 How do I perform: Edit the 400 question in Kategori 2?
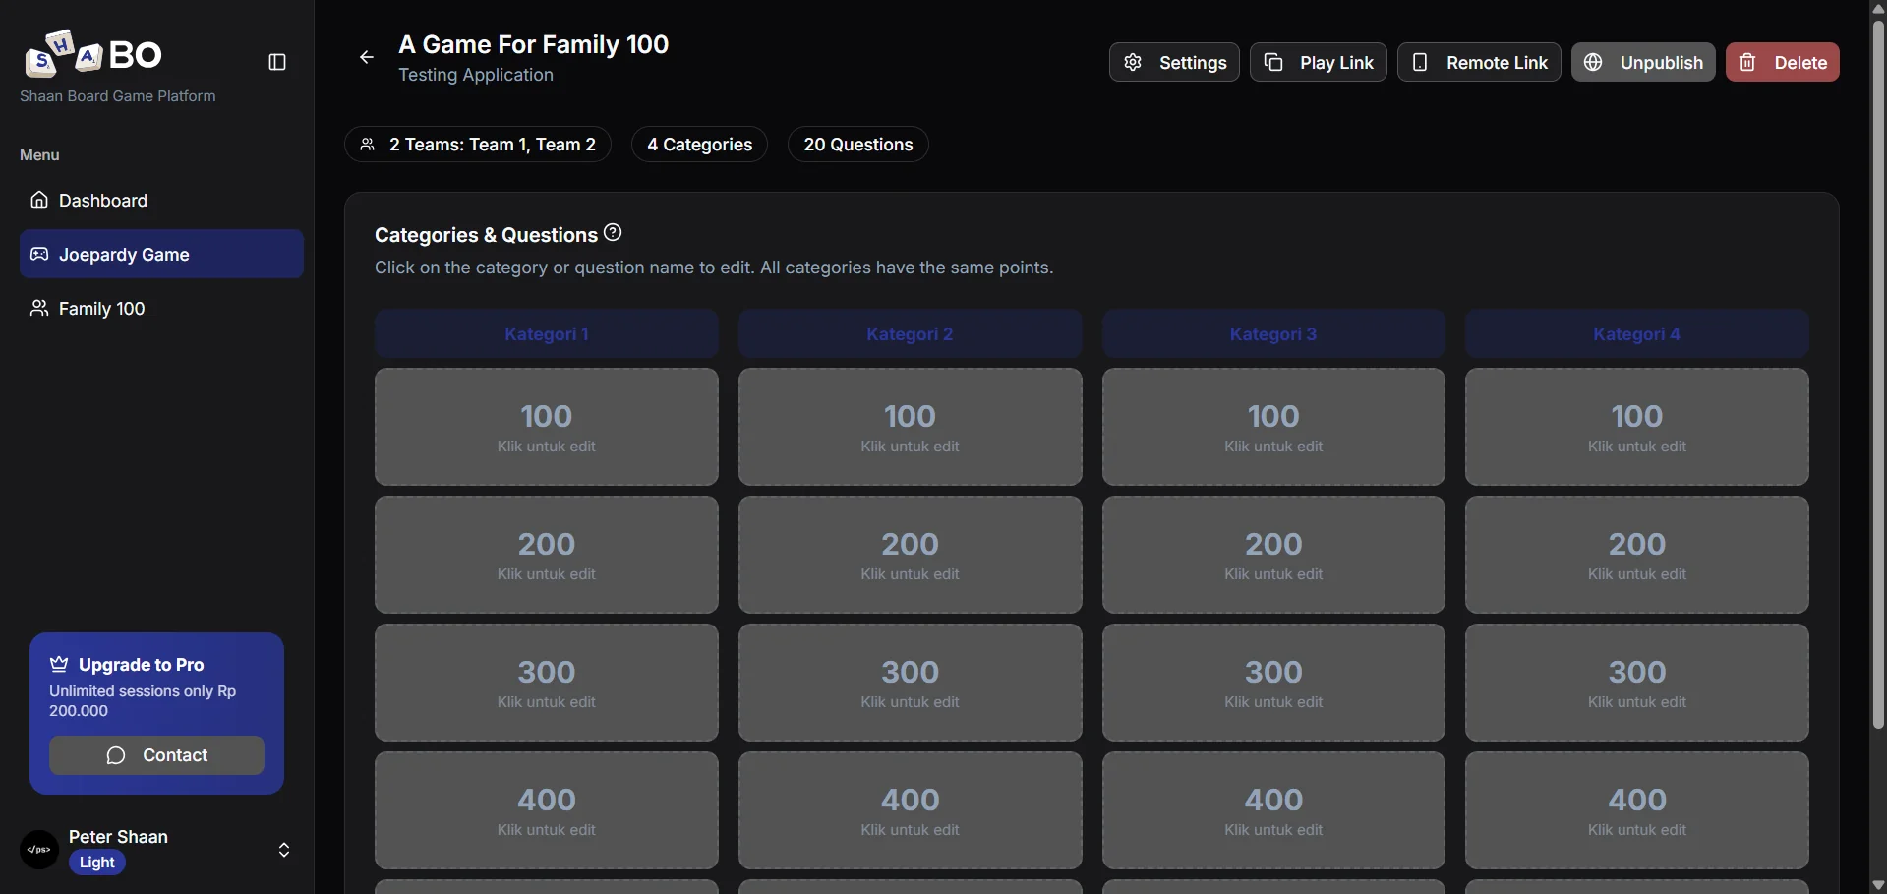pyautogui.click(x=910, y=810)
